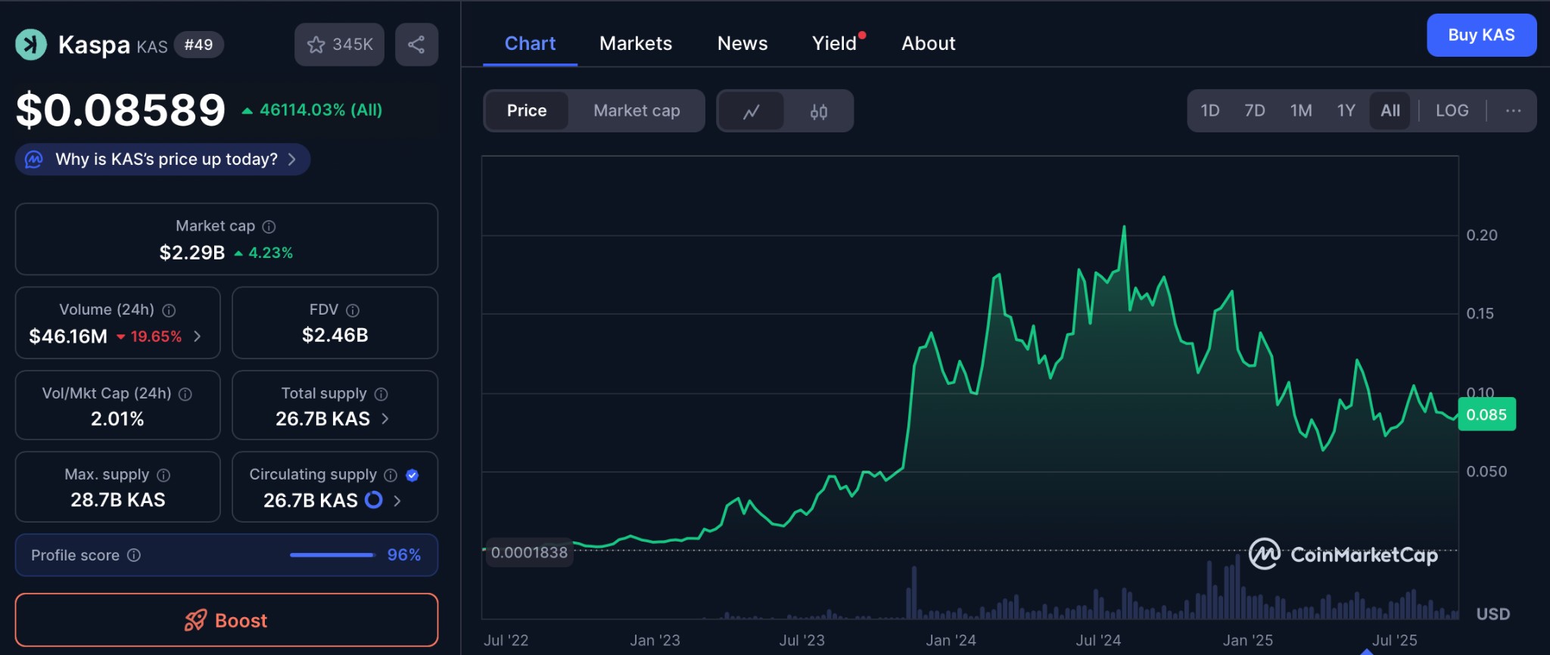Click the star watchlist button showing 345K
The width and height of the screenshot is (1550, 655).
point(339,45)
